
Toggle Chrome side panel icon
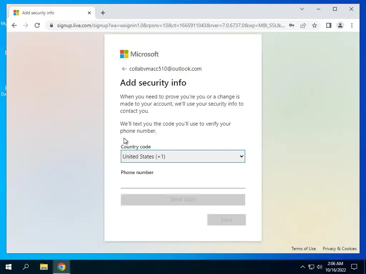329,25
